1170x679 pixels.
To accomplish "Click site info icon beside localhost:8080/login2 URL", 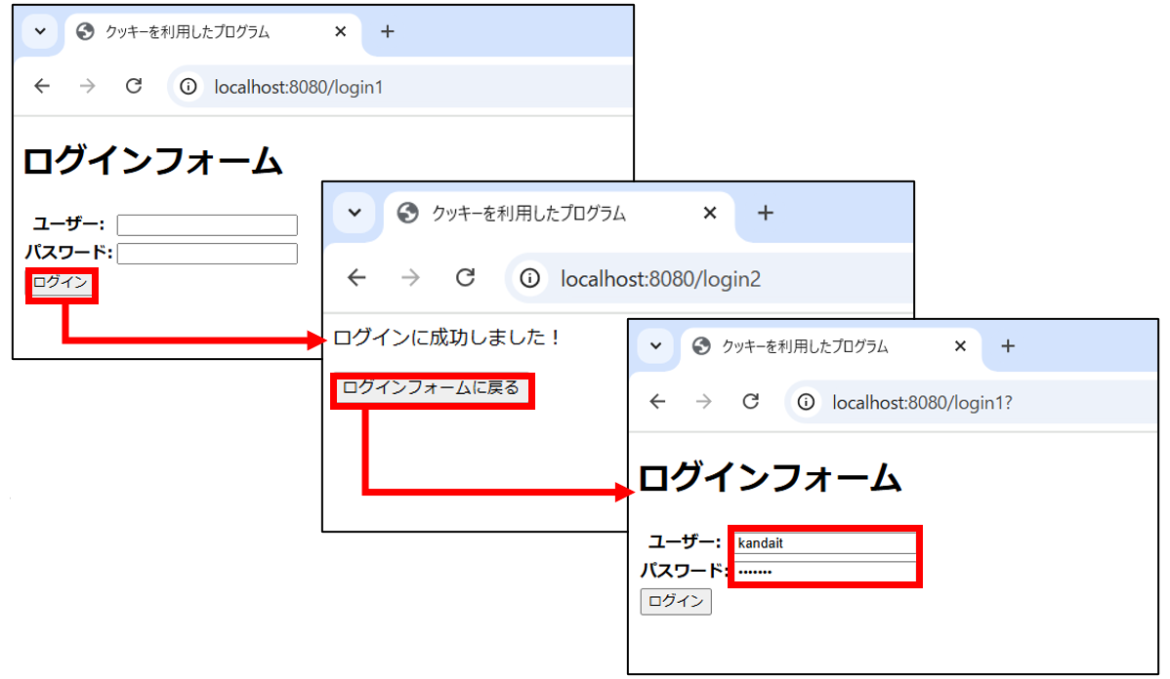I will click(x=529, y=278).
